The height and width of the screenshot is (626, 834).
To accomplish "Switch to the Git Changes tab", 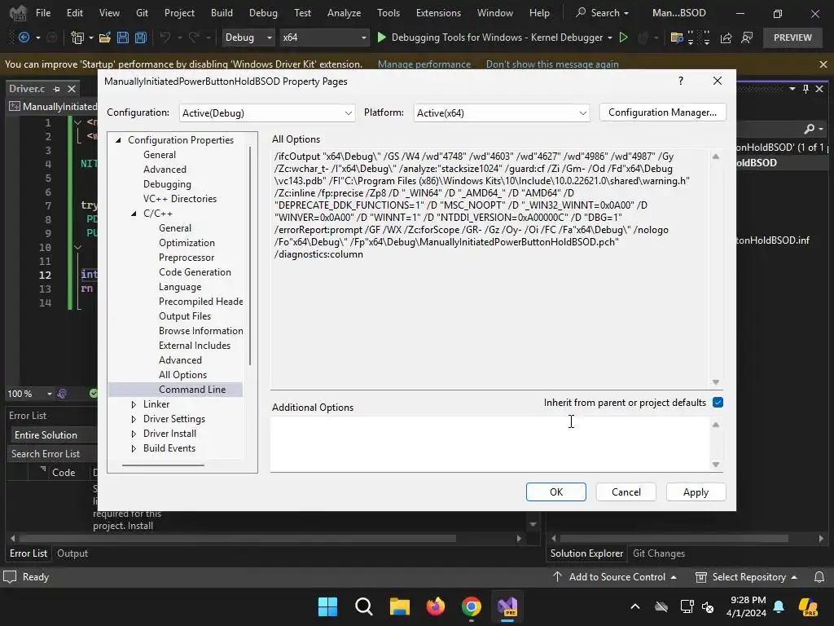I will tap(658, 553).
